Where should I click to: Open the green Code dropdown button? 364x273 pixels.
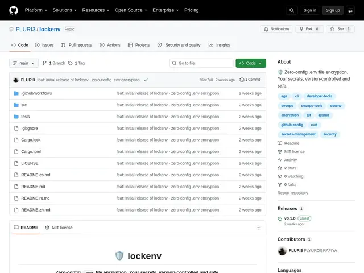pos(251,63)
